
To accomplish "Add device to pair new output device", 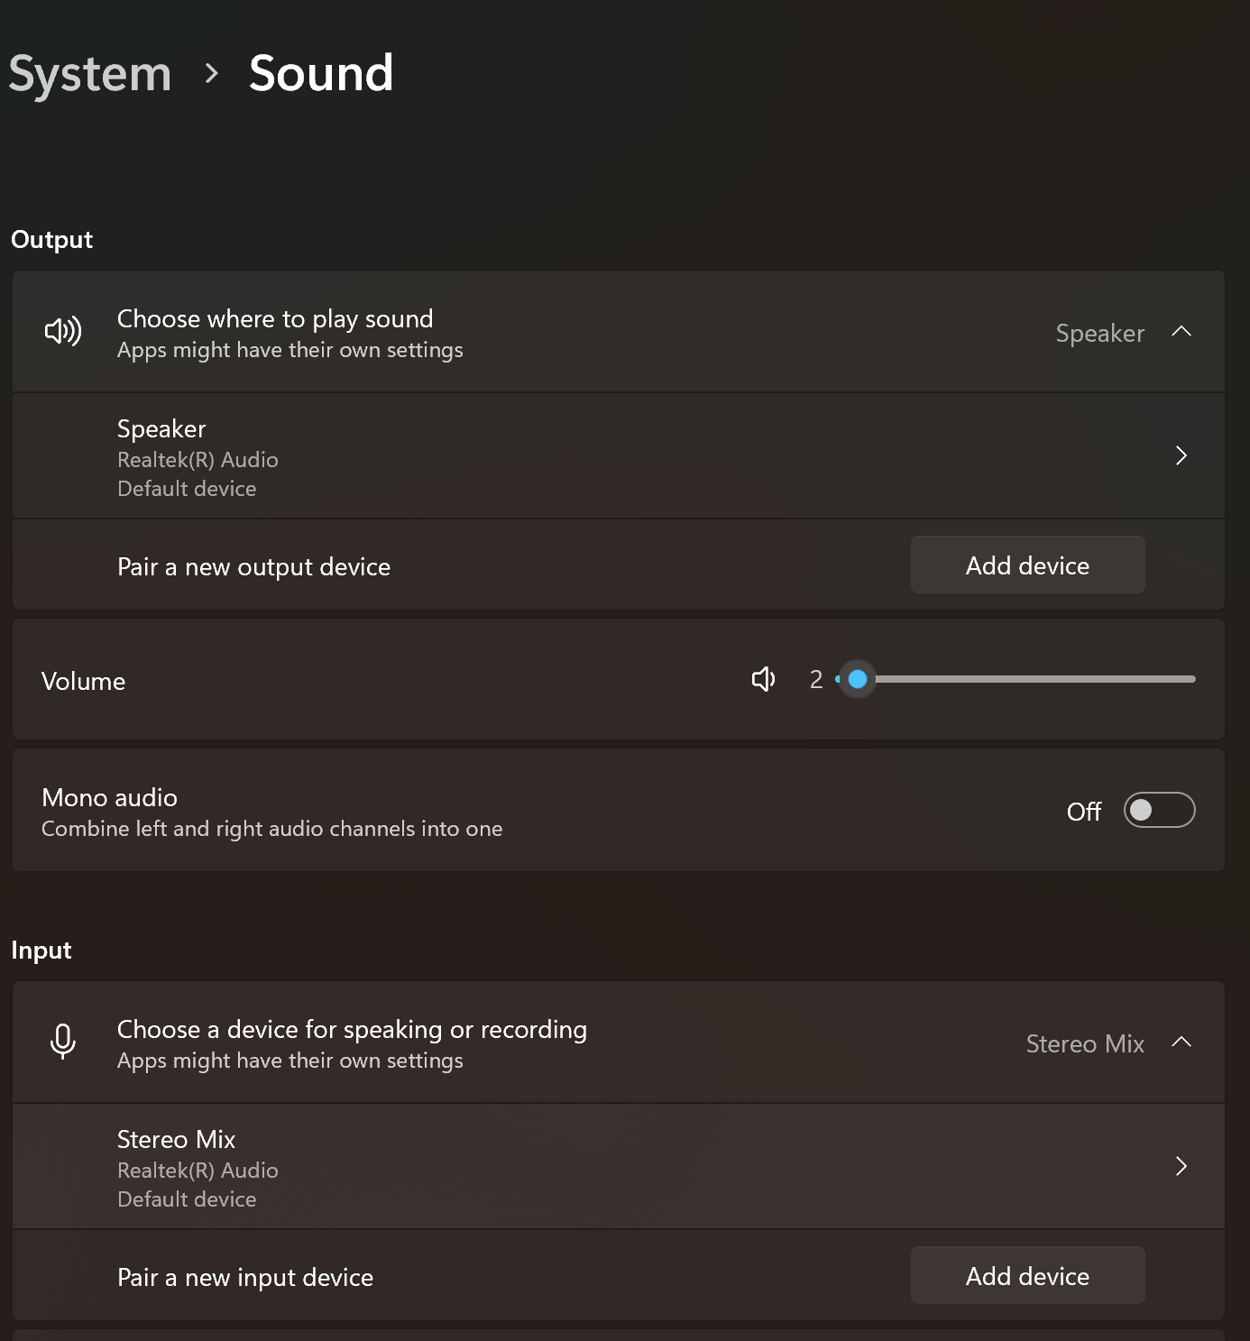I will (x=1028, y=565).
